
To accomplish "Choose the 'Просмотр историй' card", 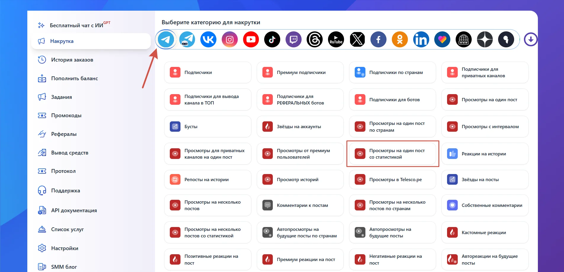I will [300, 180].
